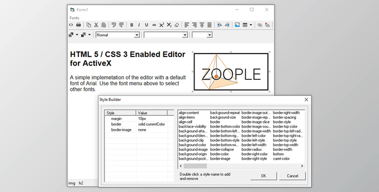The height and width of the screenshot is (192, 379).
Task: Toggle Underline formatting
Action: [147, 25]
